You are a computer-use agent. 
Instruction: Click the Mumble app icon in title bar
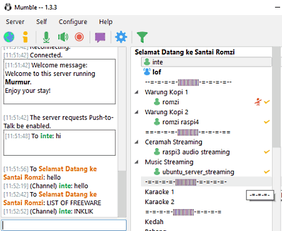pos(8,8)
